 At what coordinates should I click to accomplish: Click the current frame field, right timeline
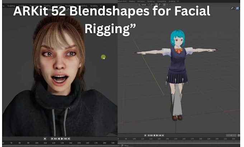coord(231,135)
